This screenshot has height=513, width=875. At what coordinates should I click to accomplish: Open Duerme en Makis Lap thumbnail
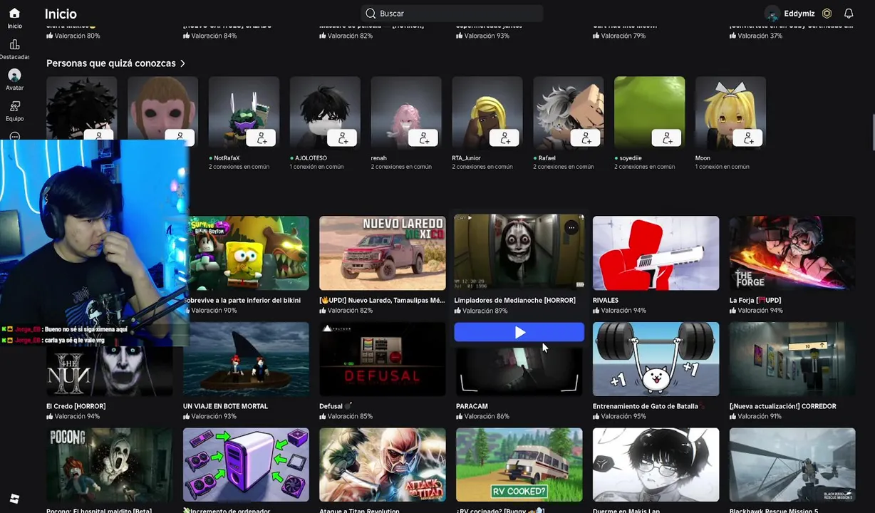coord(656,465)
